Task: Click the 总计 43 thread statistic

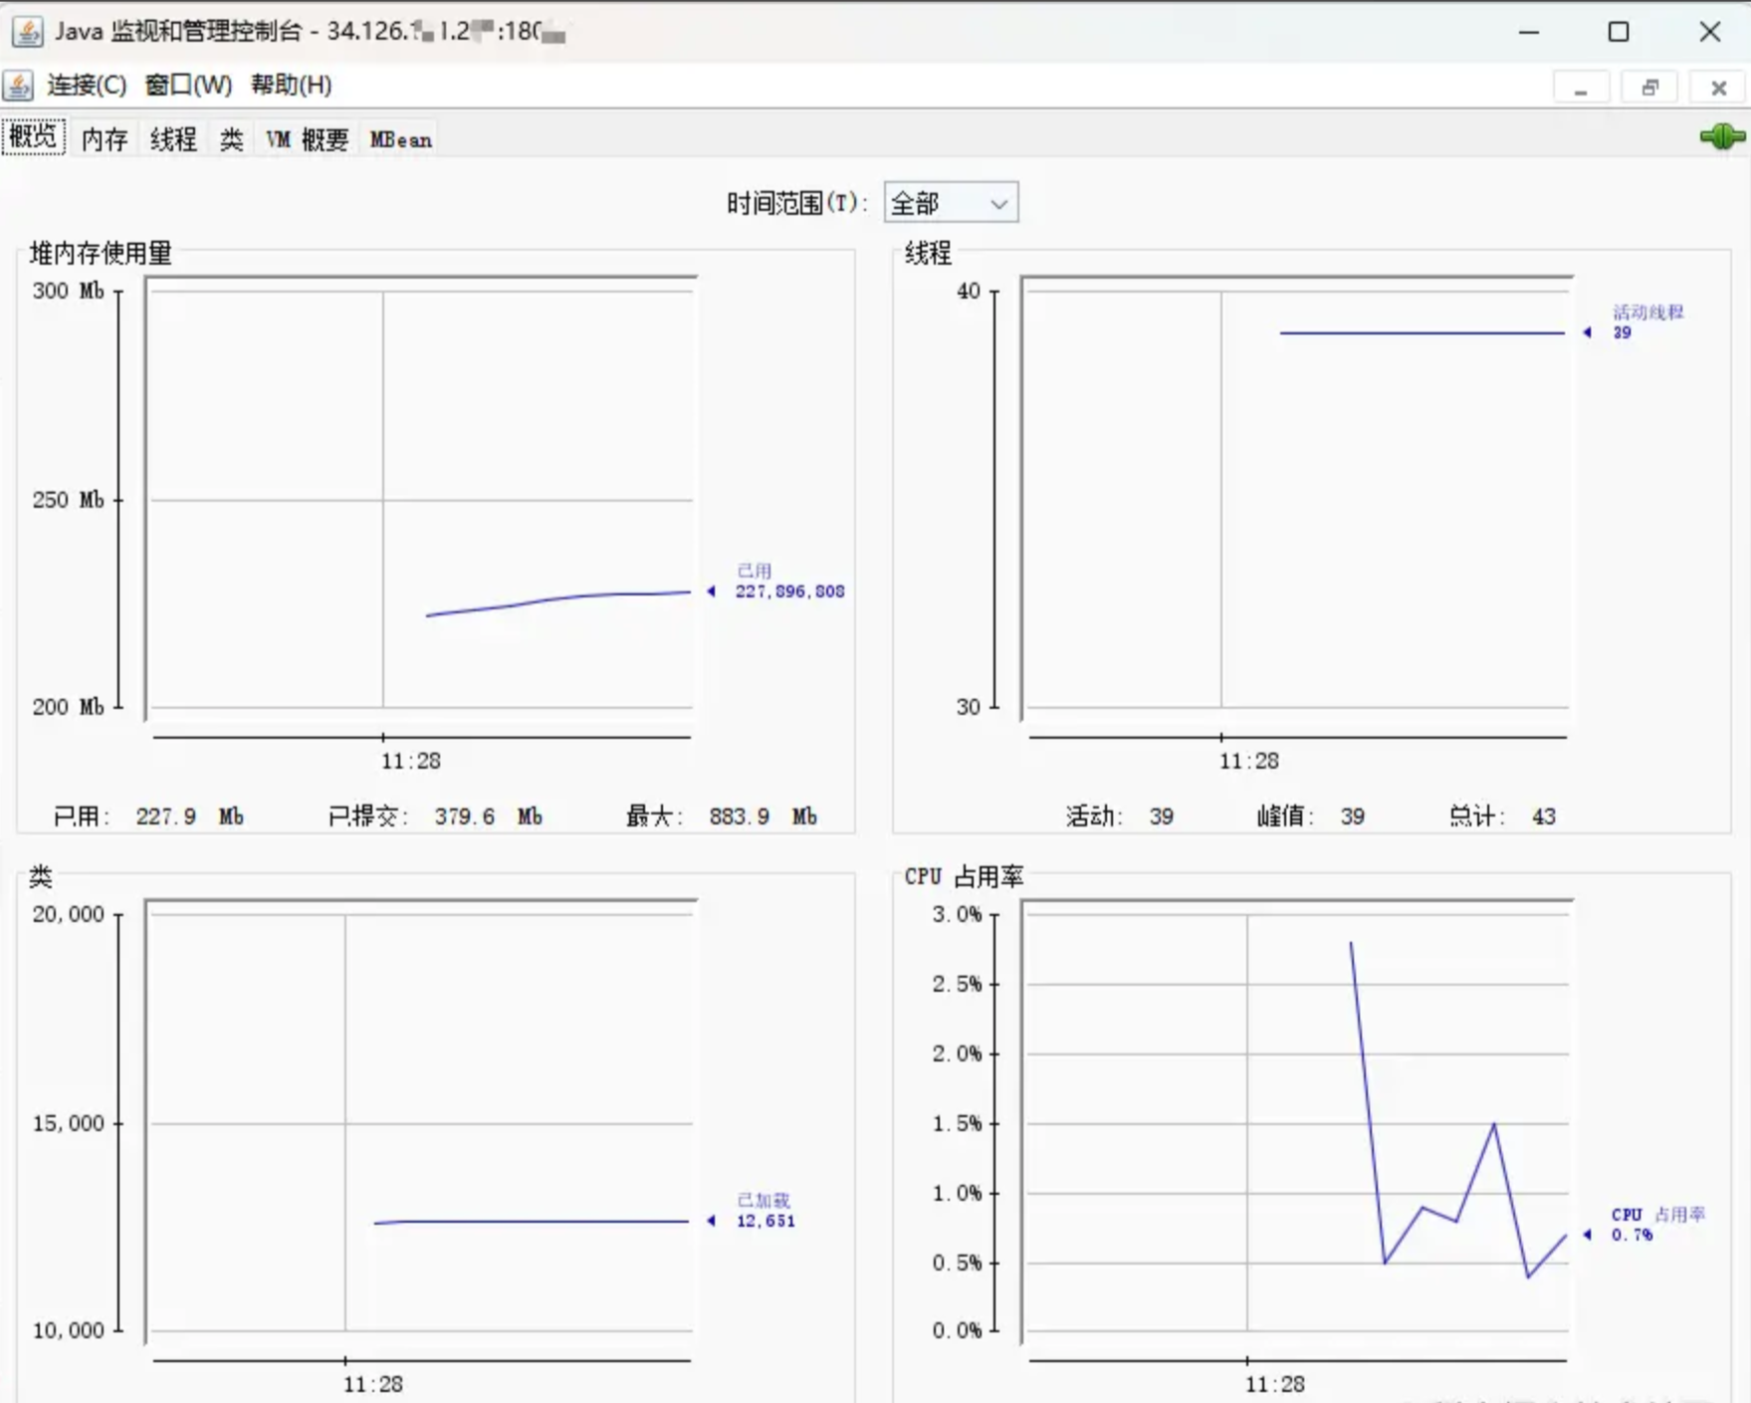Action: (x=1502, y=817)
